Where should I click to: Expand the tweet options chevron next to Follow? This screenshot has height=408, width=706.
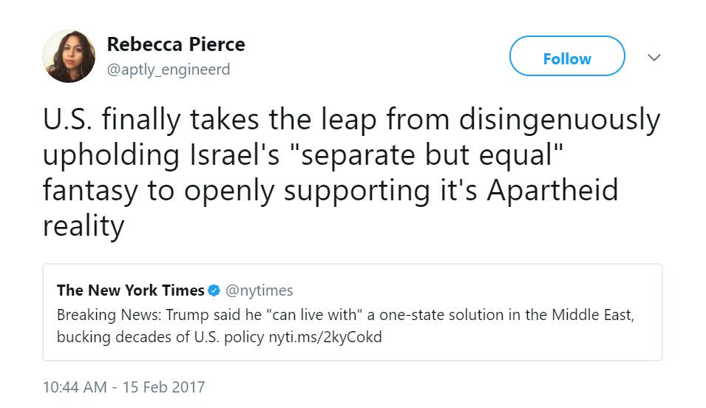[654, 57]
